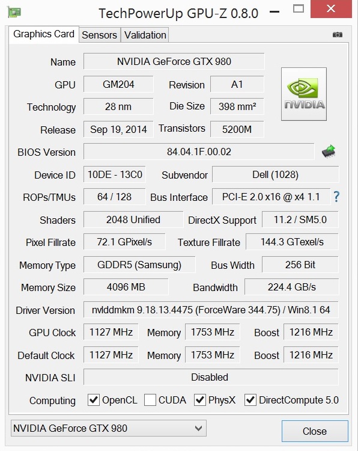Image resolution: width=358 pixels, height=451 pixels.
Task: Click the Driver Version label
Action: click(46, 310)
